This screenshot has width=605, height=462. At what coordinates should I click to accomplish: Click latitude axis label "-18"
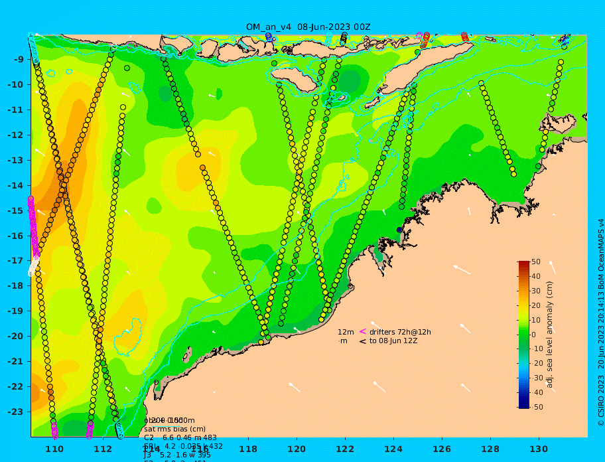point(16,285)
